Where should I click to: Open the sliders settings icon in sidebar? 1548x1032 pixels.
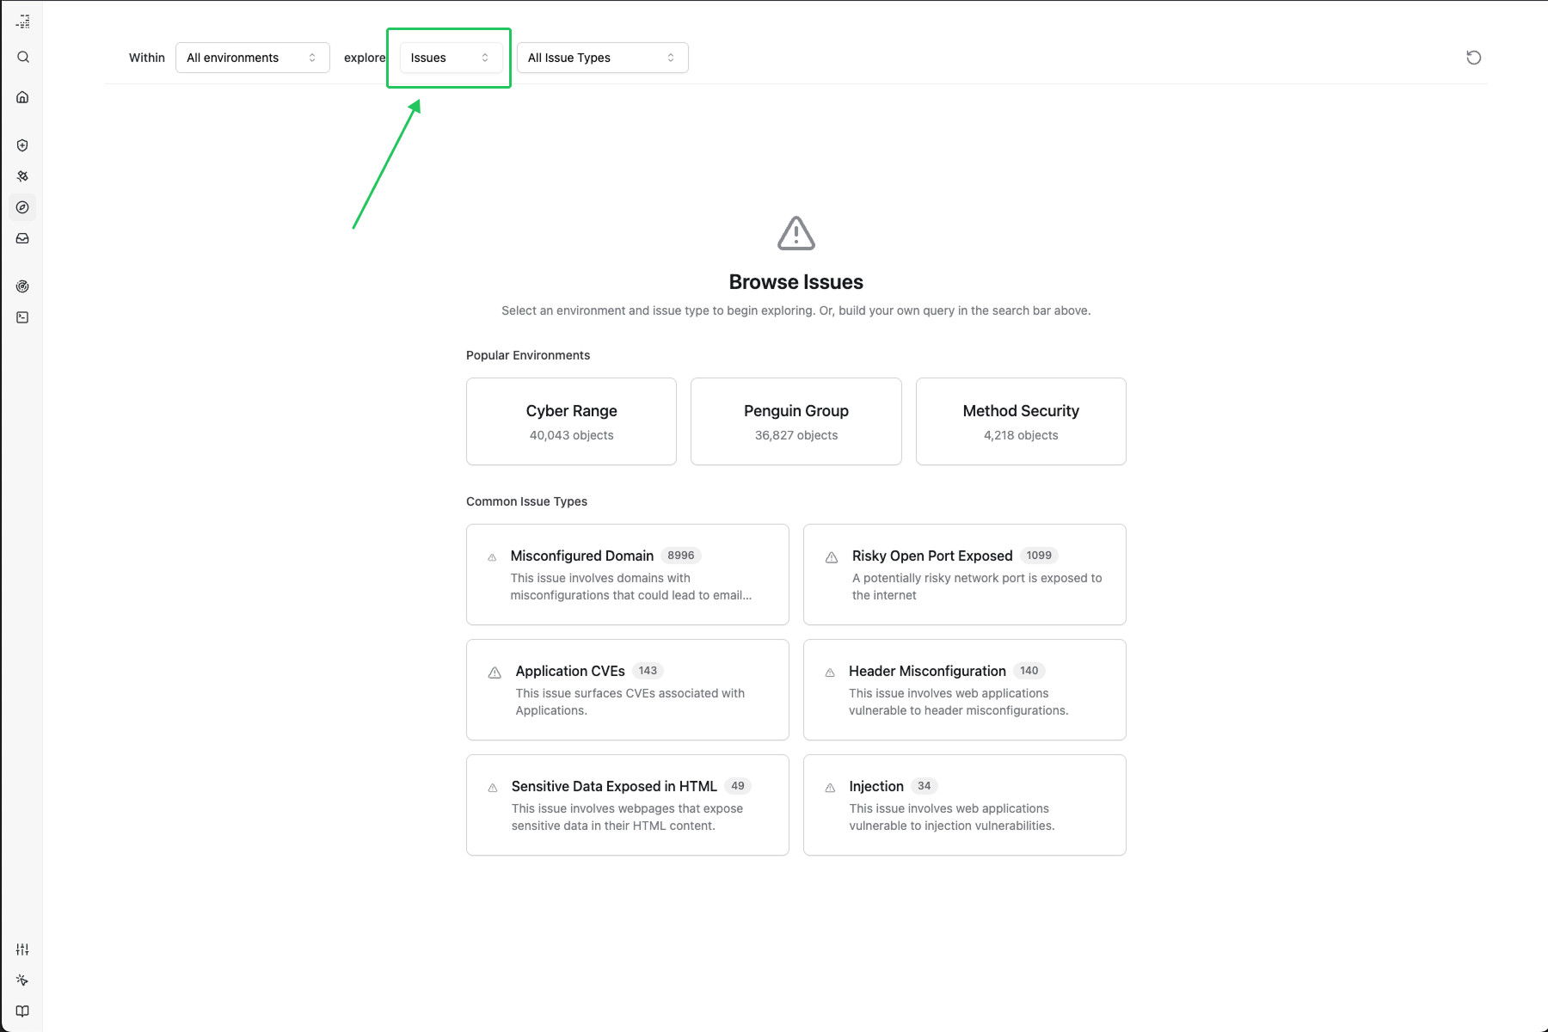point(23,949)
